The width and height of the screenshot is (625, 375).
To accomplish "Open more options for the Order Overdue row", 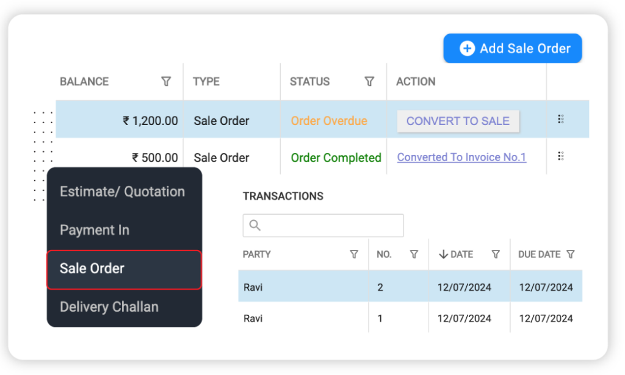I will tap(560, 120).
